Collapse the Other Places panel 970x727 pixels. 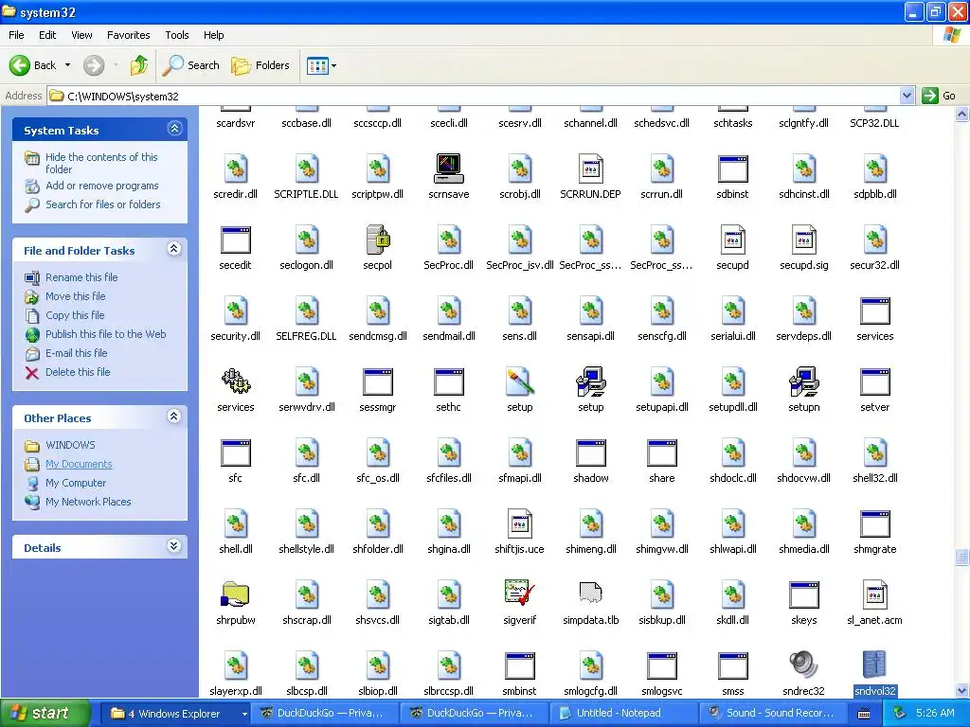174,417
